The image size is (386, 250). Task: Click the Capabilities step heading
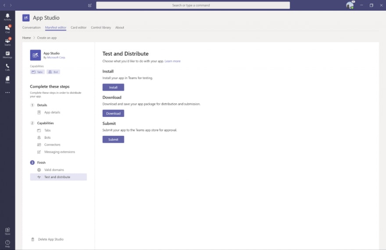pos(45,123)
